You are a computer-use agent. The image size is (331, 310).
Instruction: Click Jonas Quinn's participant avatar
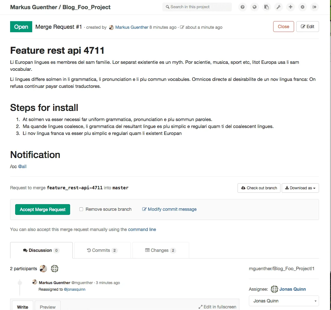(54, 269)
